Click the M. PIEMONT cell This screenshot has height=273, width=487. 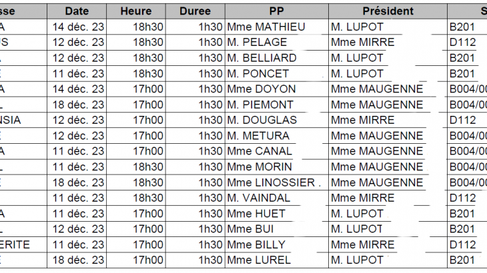coord(260,105)
